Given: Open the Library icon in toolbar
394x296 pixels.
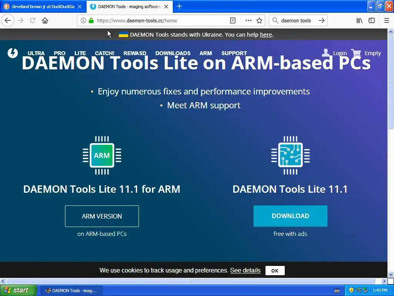Looking at the screenshot, I should click(x=359, y=21).
